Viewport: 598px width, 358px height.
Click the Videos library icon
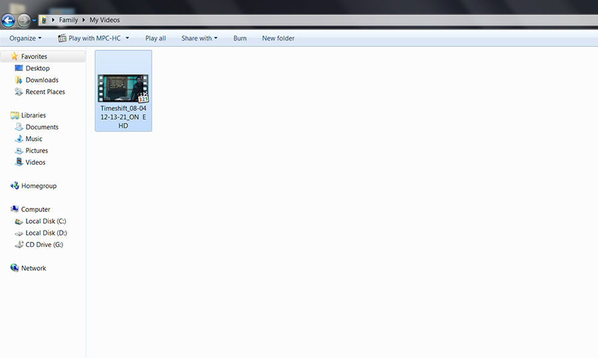pyautogui.click(x=19, y=163)
